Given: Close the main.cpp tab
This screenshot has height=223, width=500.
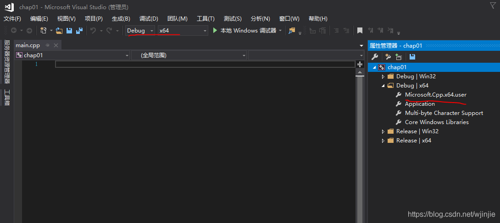Looking at the screenshot, I should pos(56,45).
